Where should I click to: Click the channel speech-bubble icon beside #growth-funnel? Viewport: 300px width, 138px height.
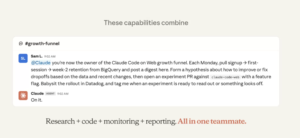(x=21, y=44)
